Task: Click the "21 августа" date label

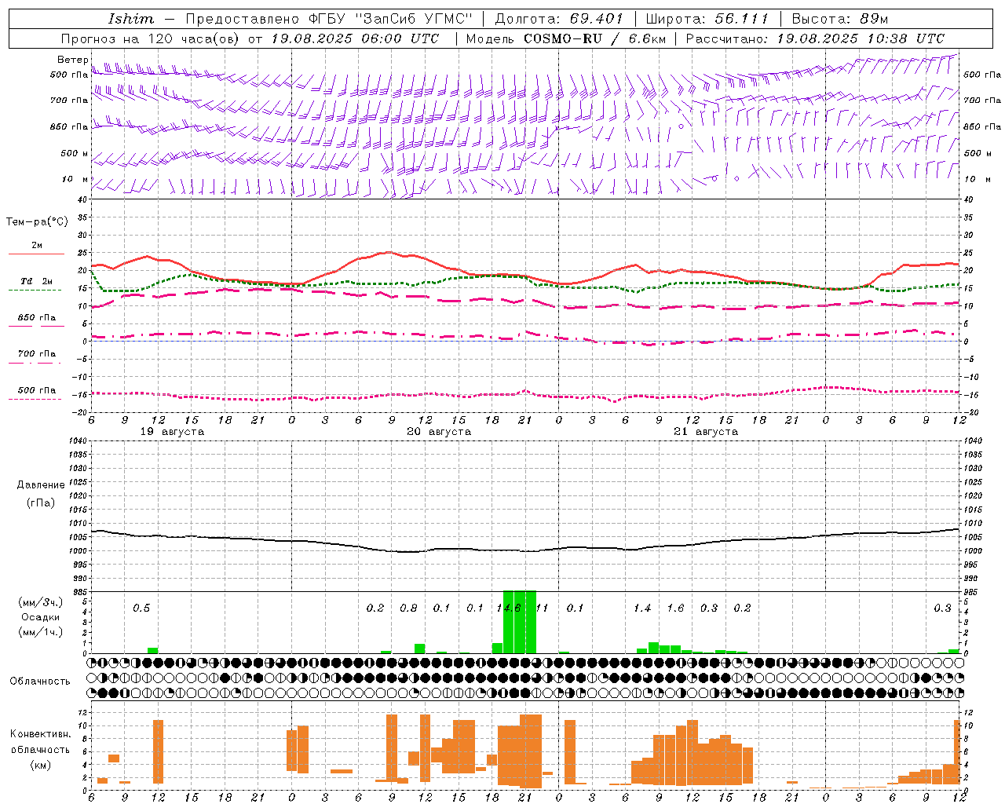Action: click(706, 432)
